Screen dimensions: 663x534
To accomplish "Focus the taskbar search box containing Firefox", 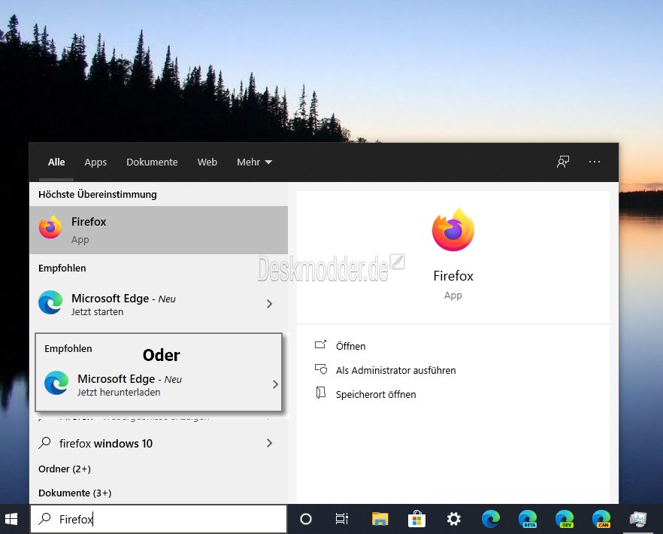I will 159,519.
